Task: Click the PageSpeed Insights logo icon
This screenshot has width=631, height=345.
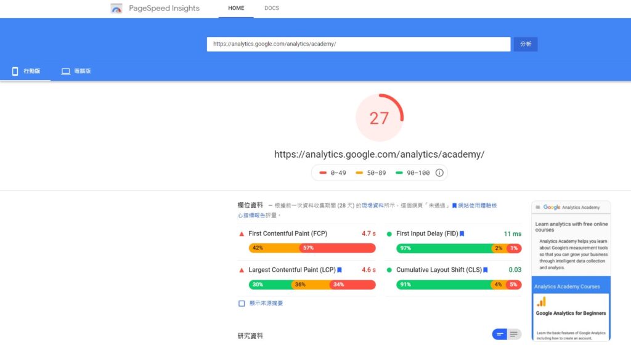Action: (x=116, y=9)
